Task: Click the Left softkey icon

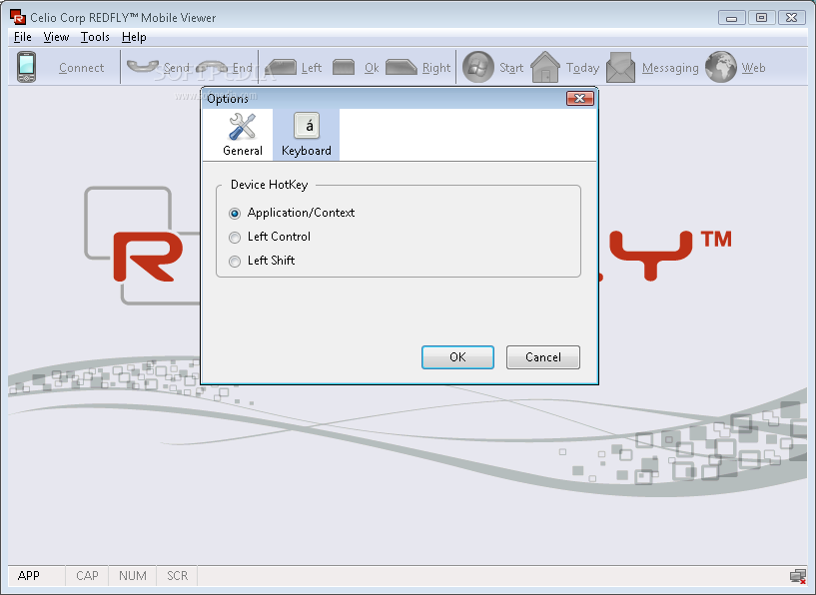Action: pyautogui.click(x=281, y=67)
